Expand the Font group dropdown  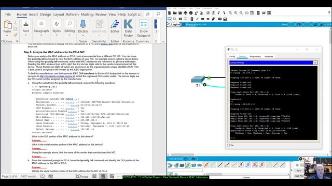coord(26,35)
